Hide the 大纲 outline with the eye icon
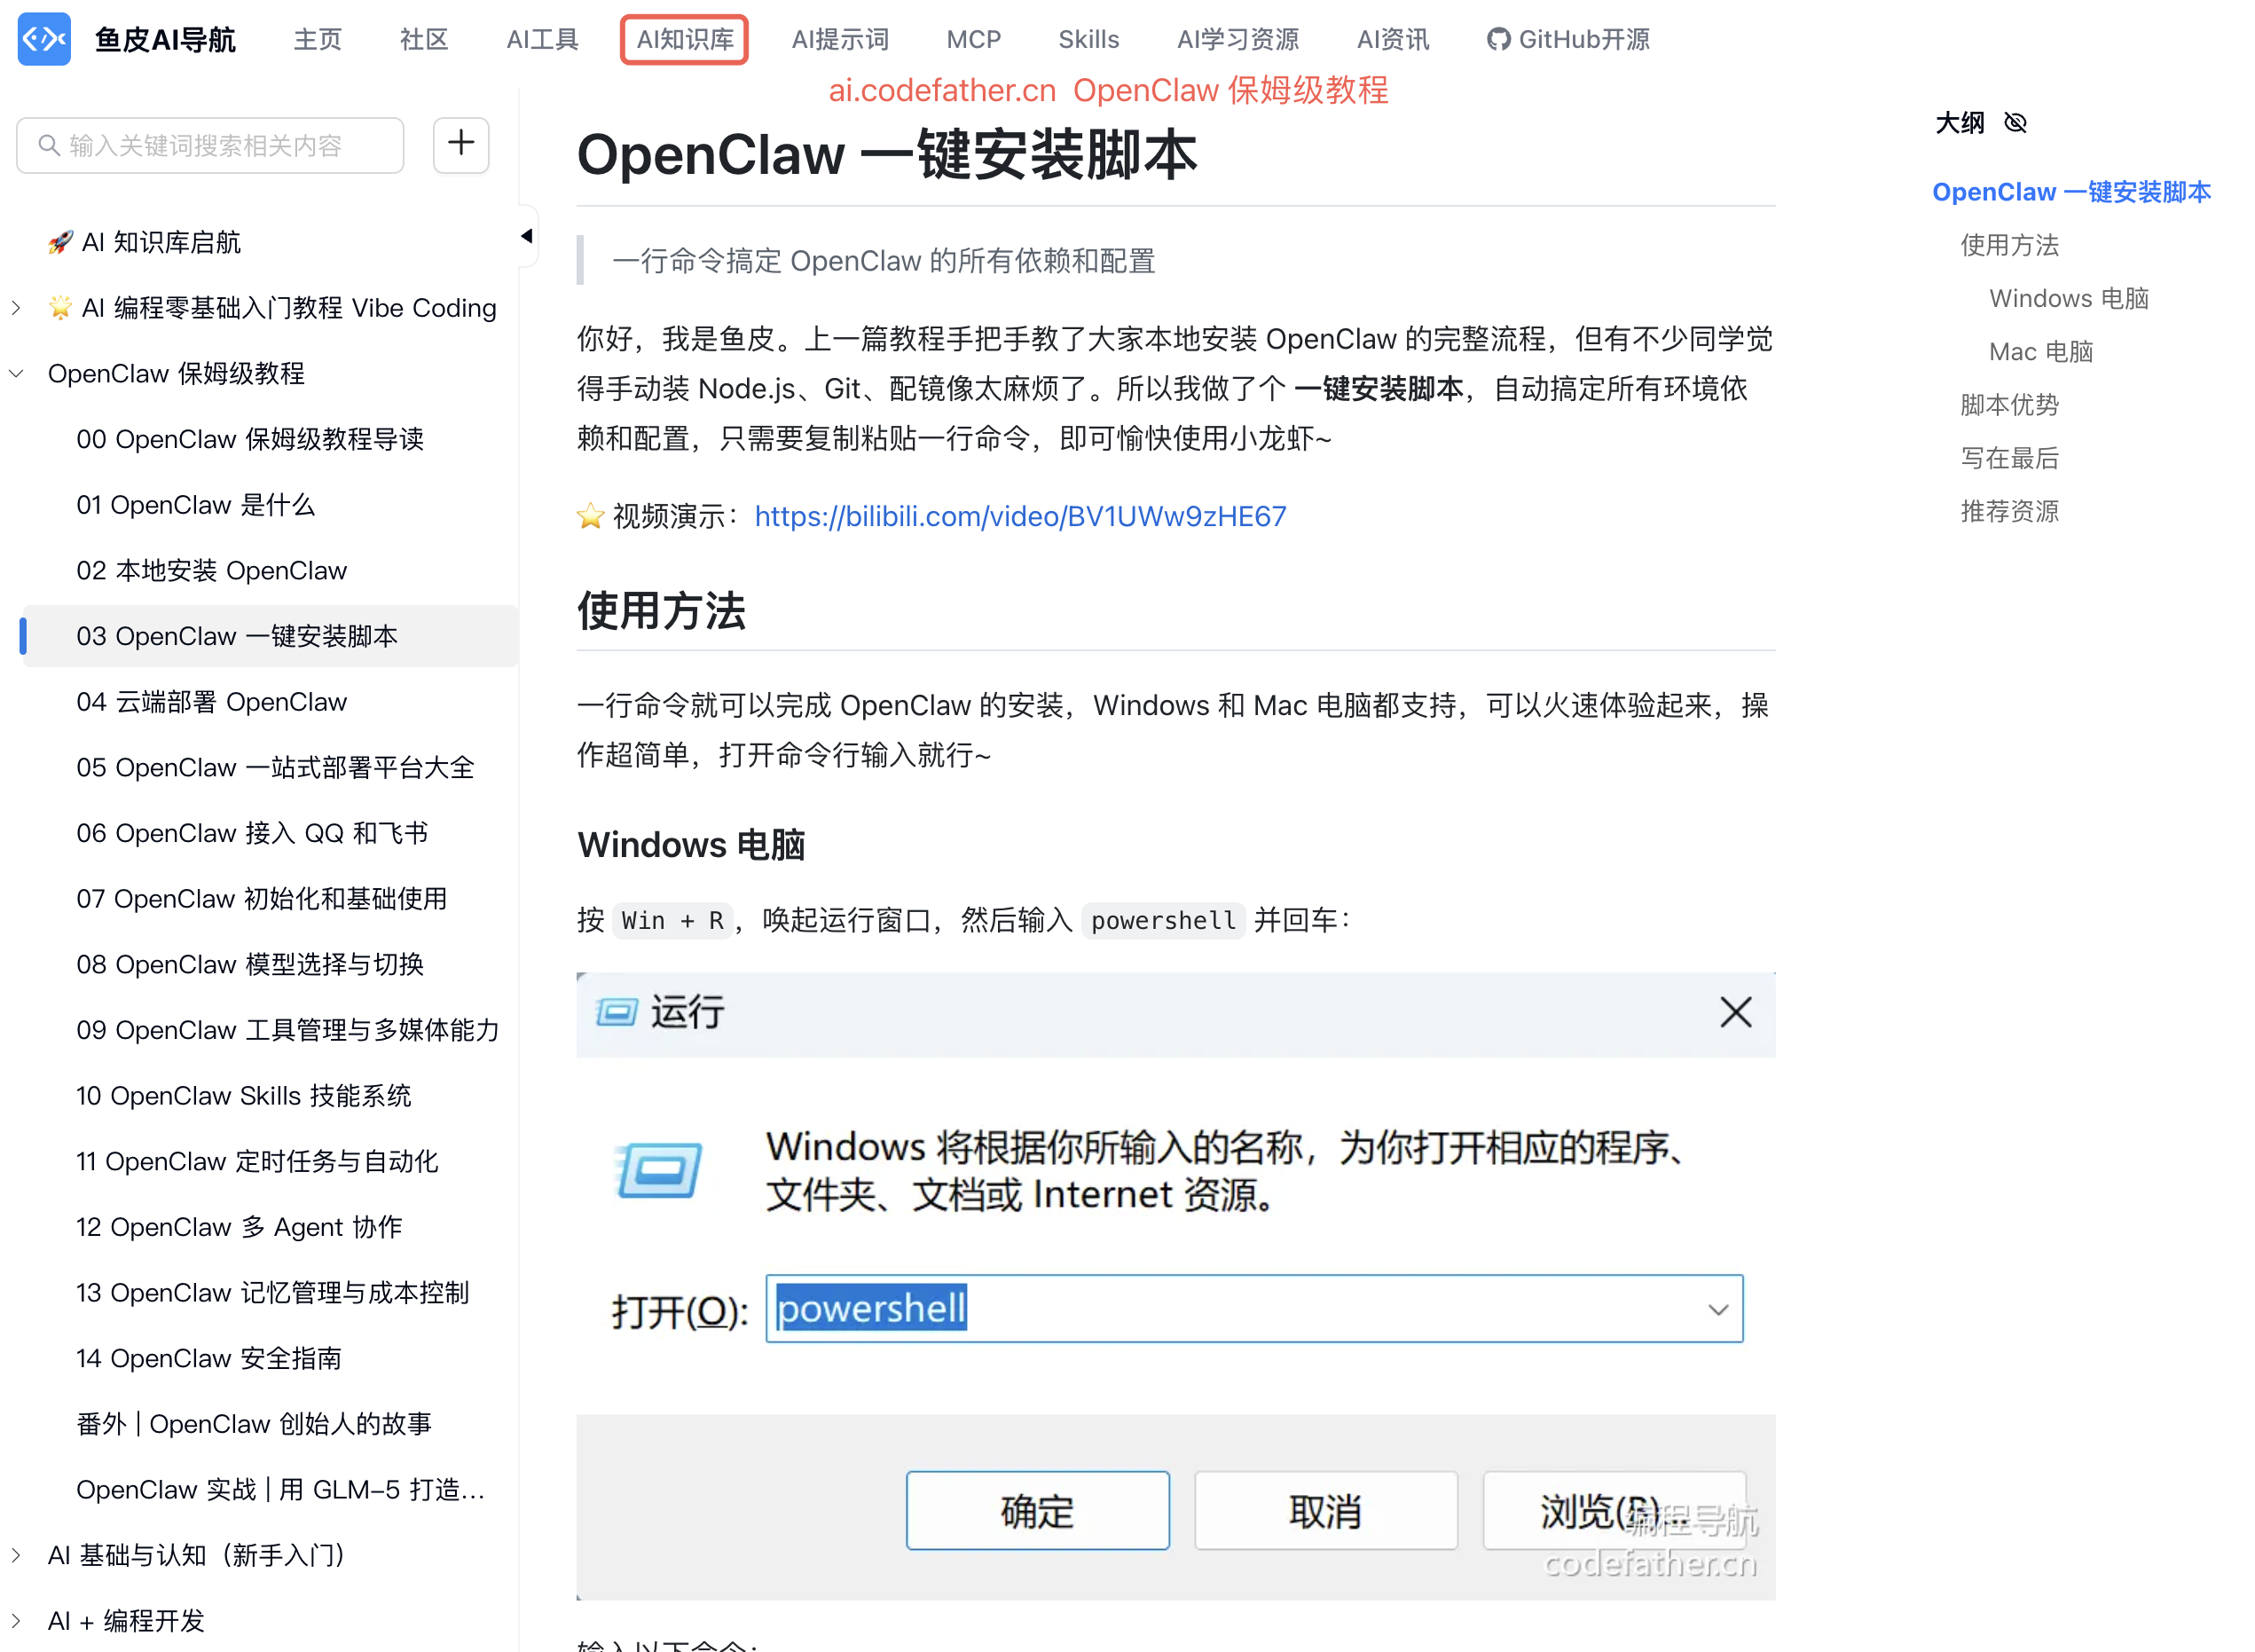This screenshot has height=1652, width=2255. point(2014,123)
